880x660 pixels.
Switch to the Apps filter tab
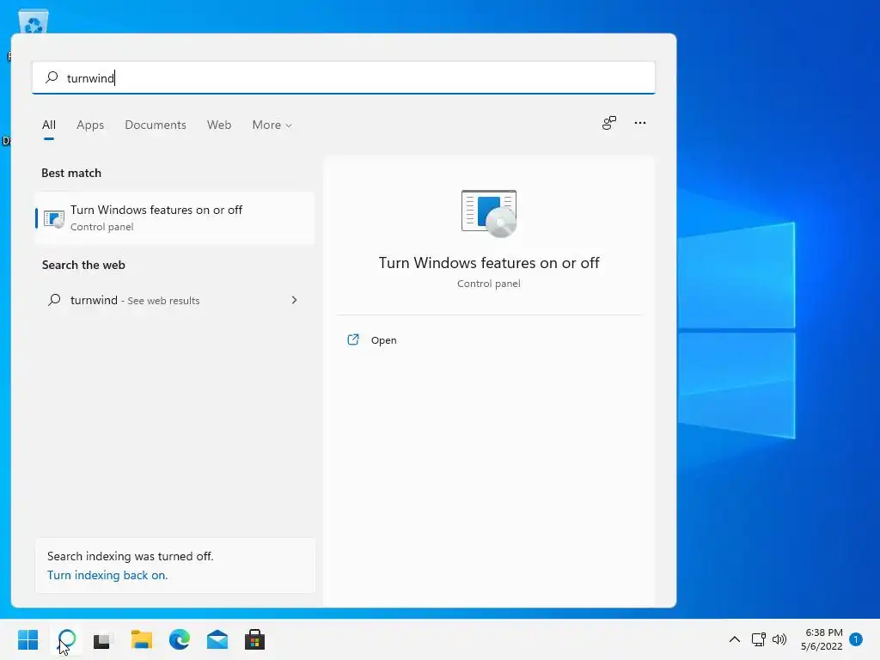coord(90,125)
